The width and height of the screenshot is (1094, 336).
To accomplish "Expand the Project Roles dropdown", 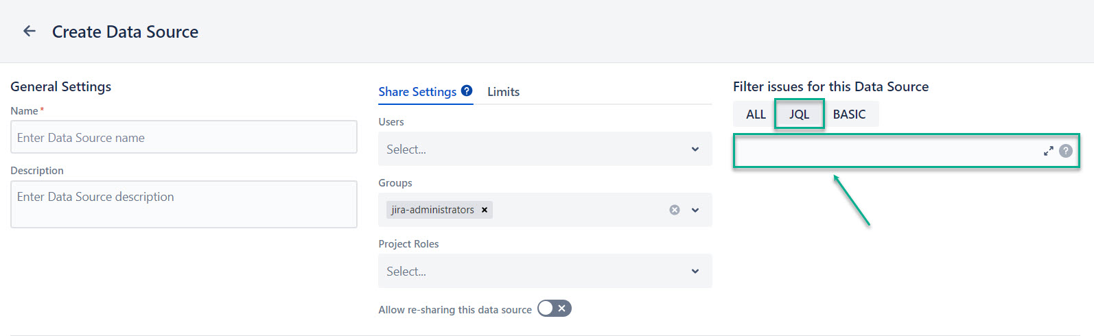I will 695,271.
